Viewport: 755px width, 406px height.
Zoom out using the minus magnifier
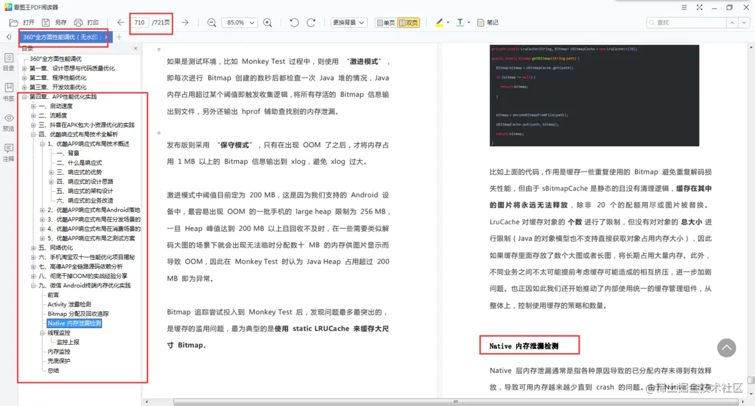[x=212, y=23]
